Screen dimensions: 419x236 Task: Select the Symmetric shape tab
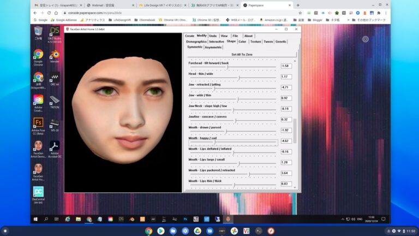click(x=195, y=47)
